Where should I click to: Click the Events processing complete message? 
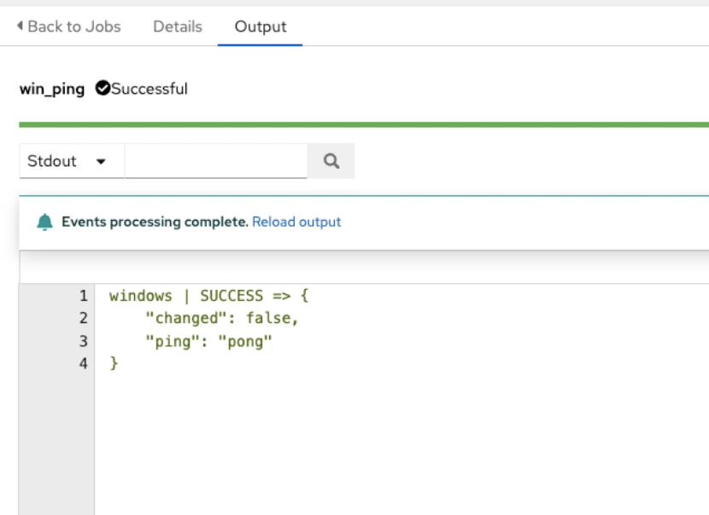pos(155,222)
